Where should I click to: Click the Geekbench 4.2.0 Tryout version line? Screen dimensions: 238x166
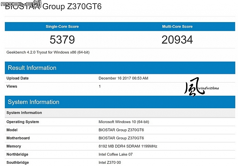pos(48,52)
